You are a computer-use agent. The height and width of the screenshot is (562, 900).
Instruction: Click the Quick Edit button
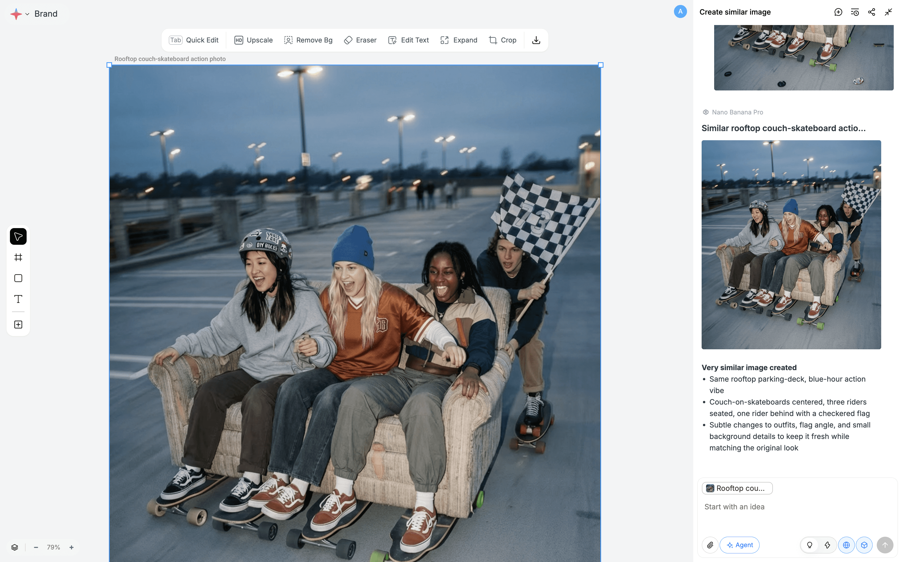point(194,40)
